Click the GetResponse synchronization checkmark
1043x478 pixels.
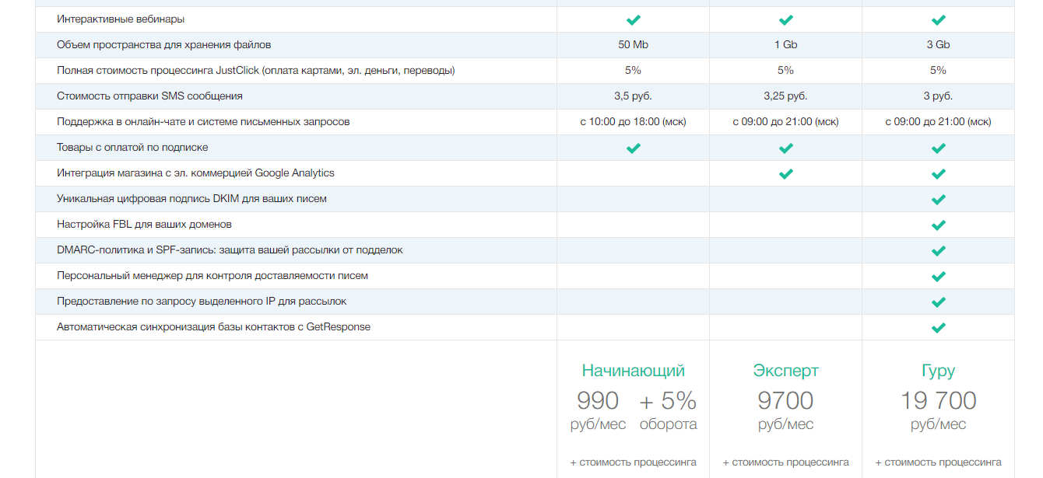tap(938, 327)
